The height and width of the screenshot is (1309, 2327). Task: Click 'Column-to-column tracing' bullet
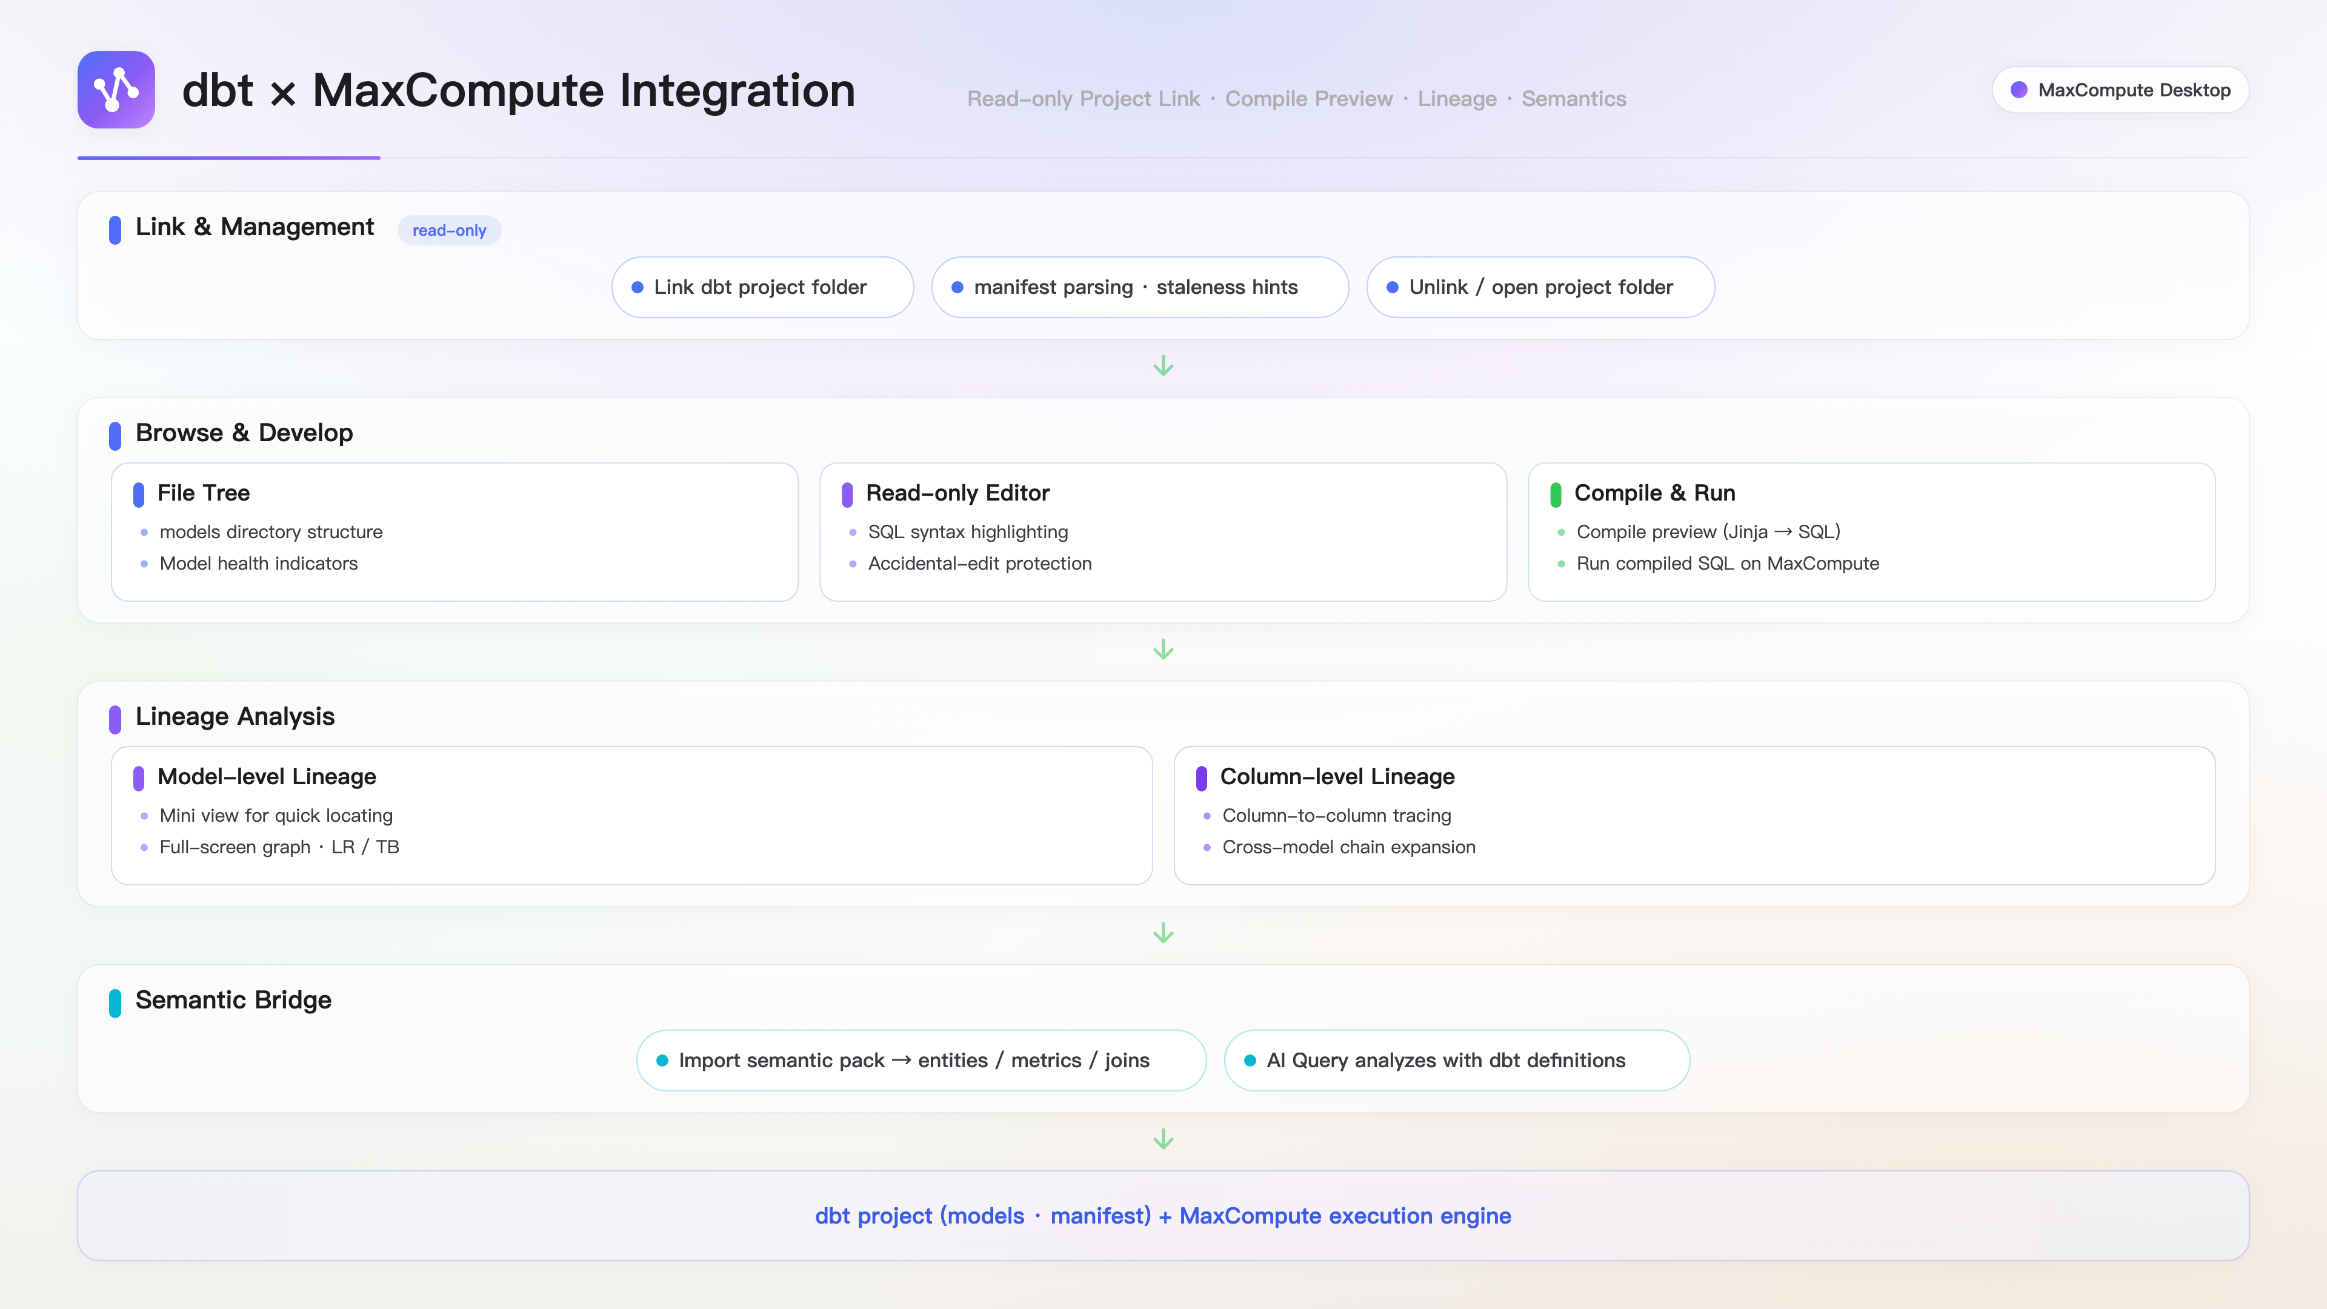[1336, 816]
